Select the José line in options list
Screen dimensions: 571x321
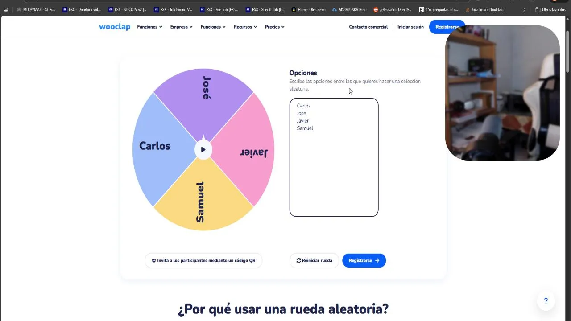302,113
